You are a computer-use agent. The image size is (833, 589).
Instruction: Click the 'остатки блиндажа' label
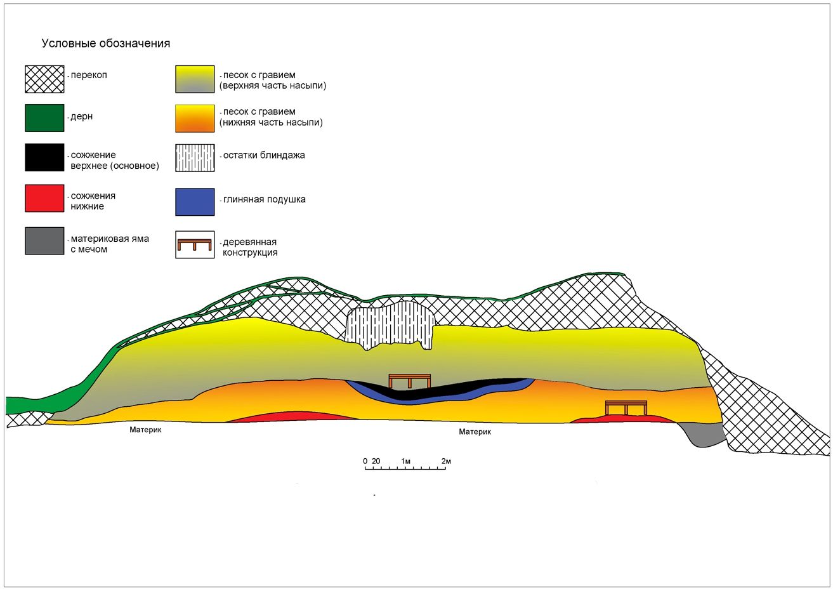(x=263, y=155)
